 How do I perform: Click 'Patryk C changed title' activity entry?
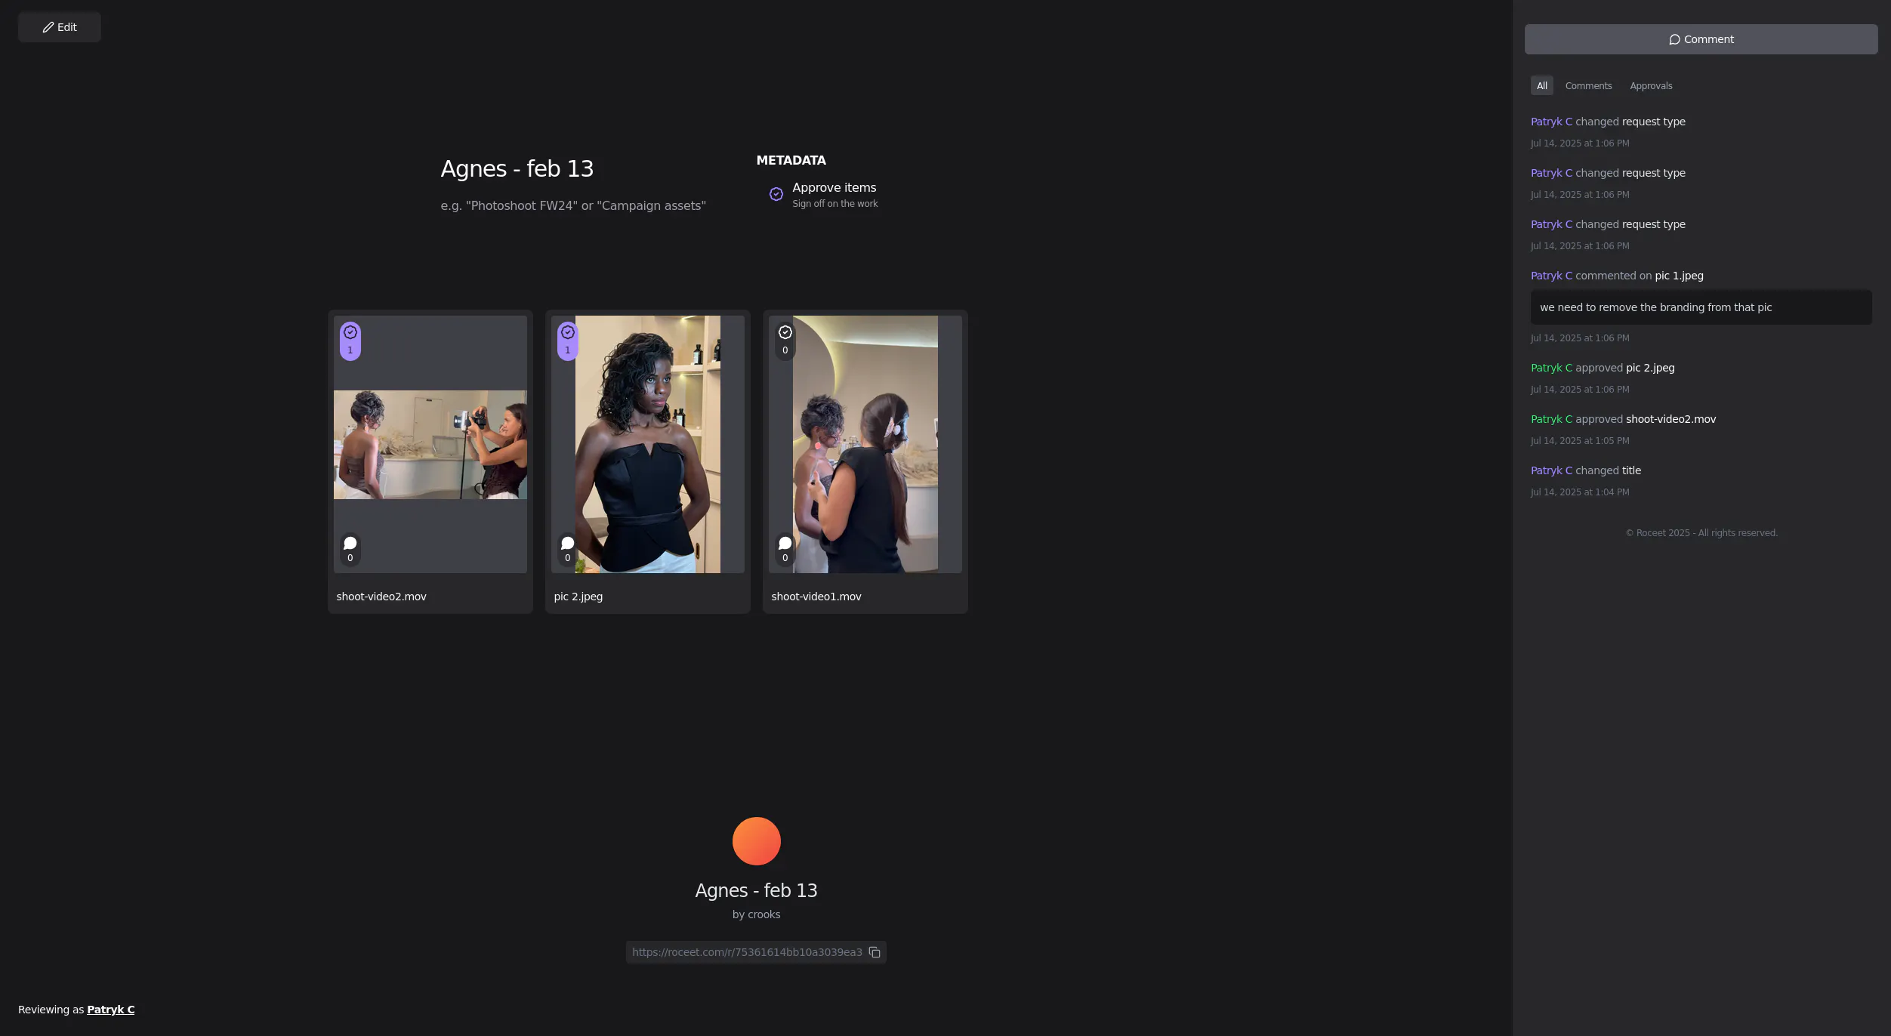1586,470
